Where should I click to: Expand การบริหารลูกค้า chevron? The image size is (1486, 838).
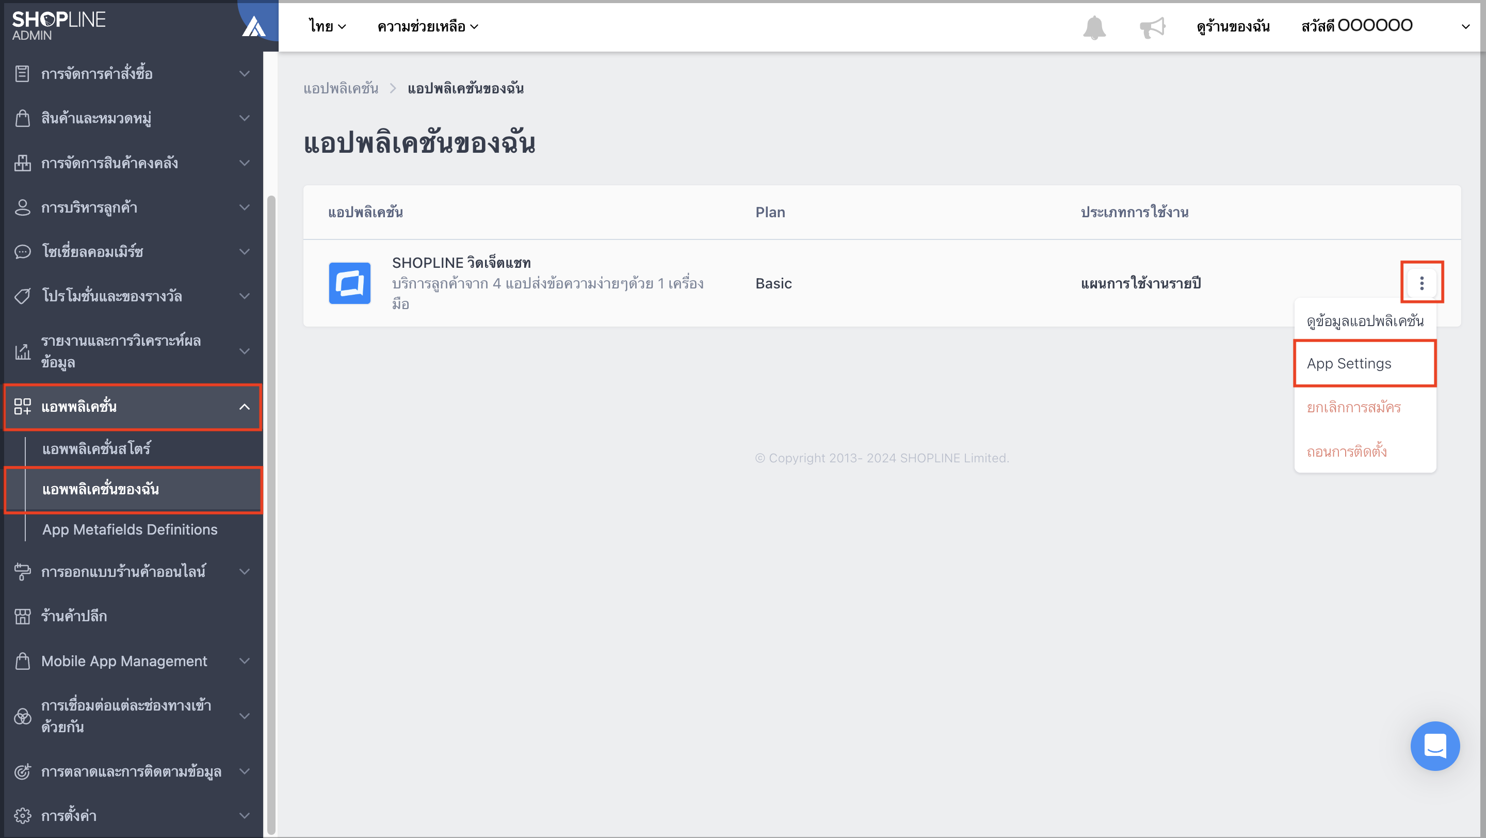[245, 207]
